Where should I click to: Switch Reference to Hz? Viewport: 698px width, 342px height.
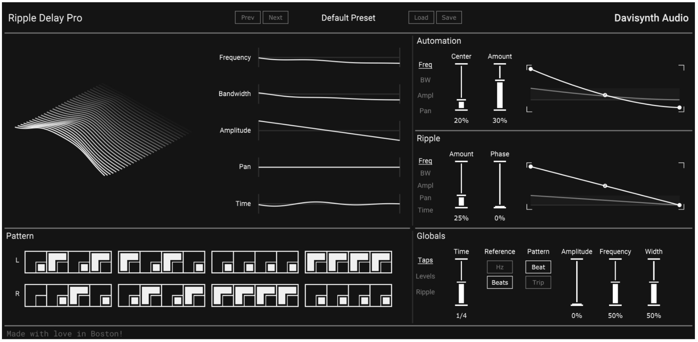[x=500, y=267]
